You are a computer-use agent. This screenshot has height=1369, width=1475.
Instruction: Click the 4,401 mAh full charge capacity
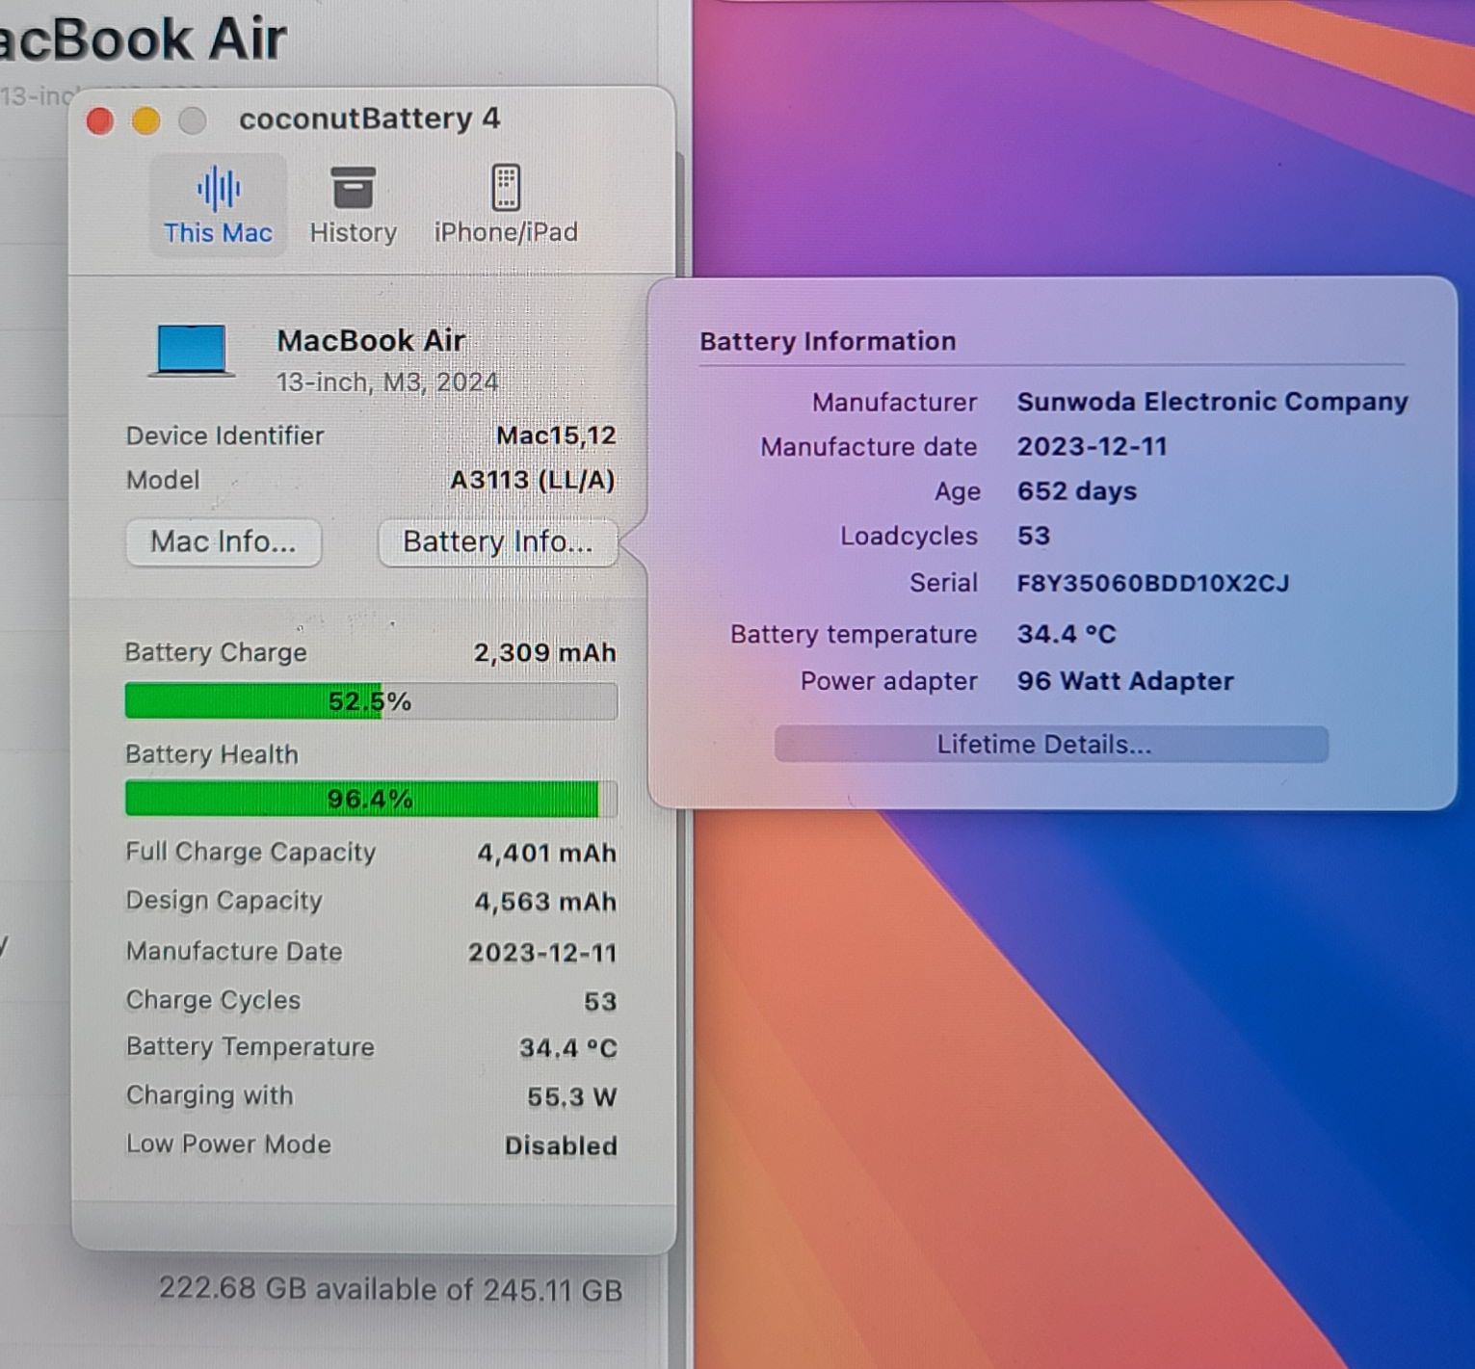coord(546,854)
